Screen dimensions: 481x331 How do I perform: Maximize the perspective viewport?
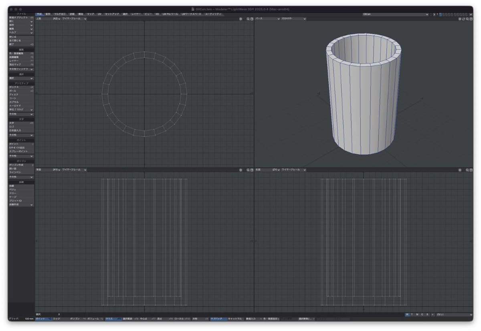click(x=471, y=19)
